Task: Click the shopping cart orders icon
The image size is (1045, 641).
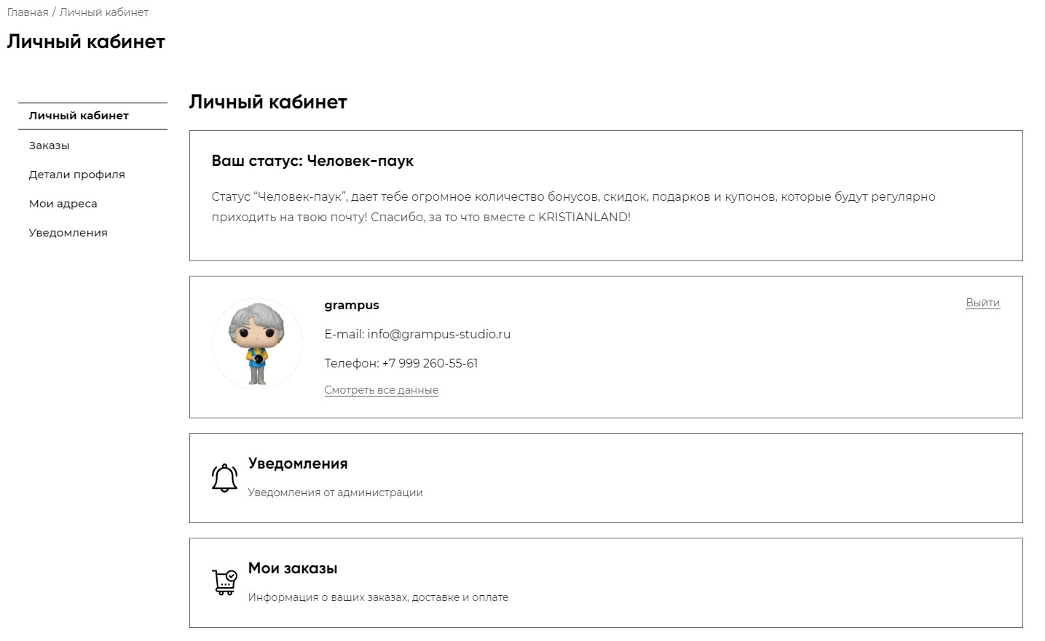Action: [224, 583]
